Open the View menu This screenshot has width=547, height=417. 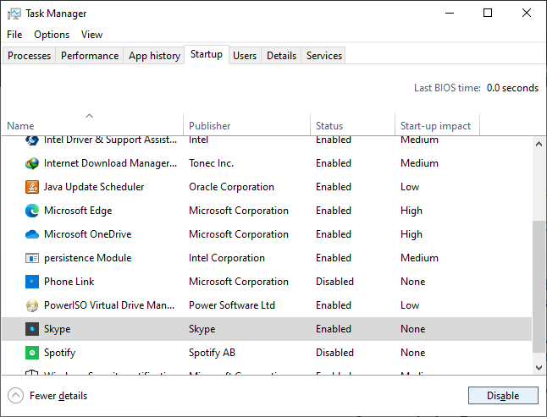(x=91, y=35)
